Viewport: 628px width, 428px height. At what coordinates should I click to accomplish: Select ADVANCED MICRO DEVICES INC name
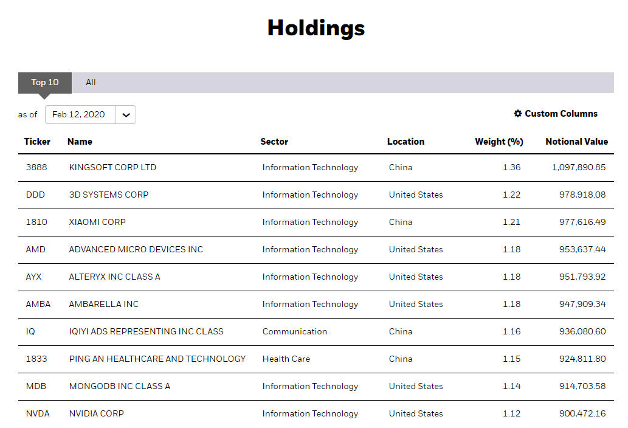(136, 249)
